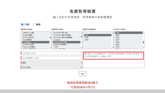Select year 2005 in year list

click(129, 35)
